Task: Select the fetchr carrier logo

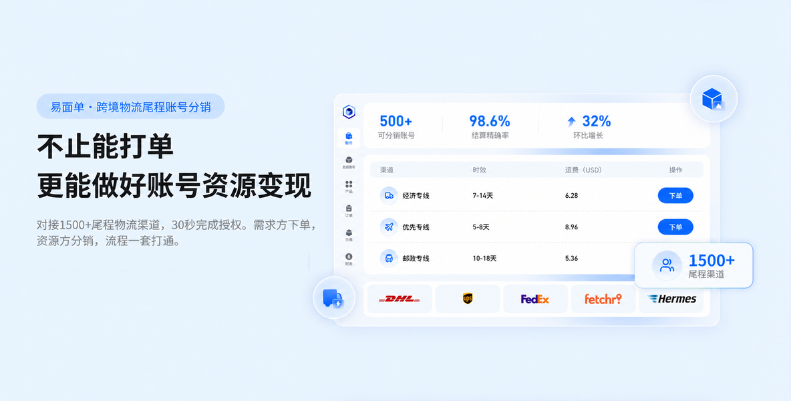Action: tap(603, 299)
